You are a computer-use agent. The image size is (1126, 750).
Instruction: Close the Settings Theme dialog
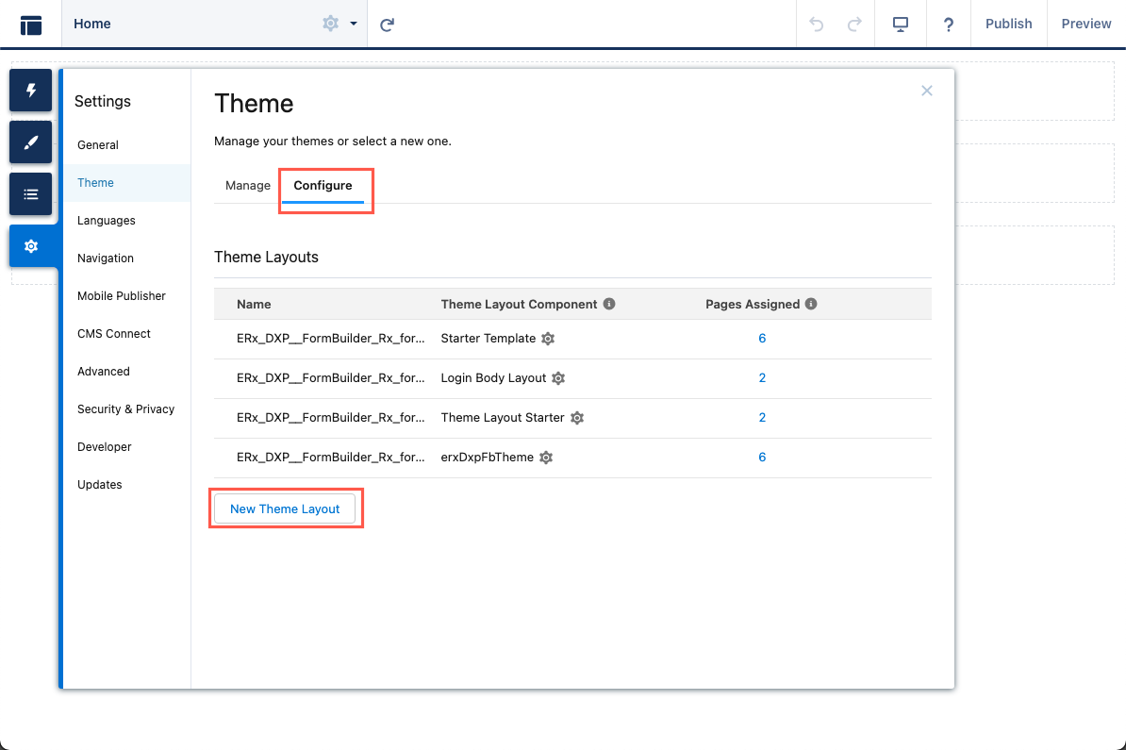(x=927, y=91)
